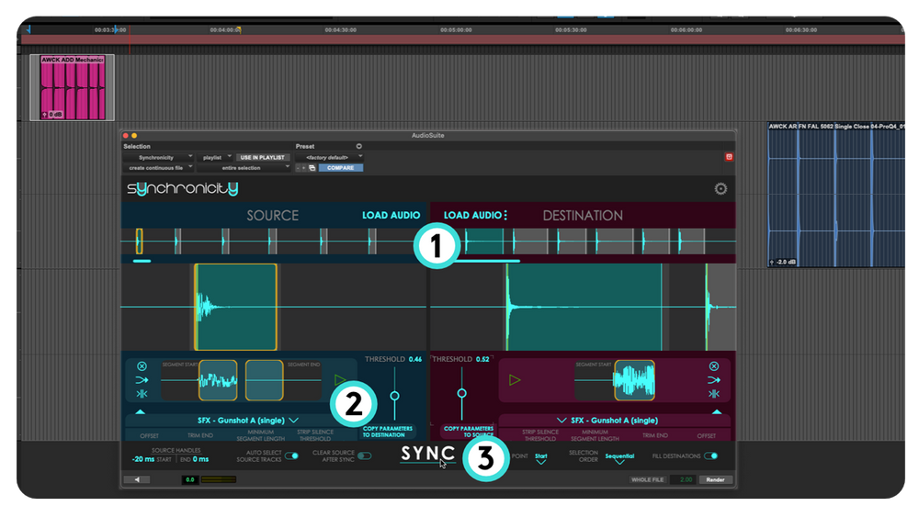Clear the source segment with the X icon
The height and width of the screenshot is (517, 919).
point(142,365)
